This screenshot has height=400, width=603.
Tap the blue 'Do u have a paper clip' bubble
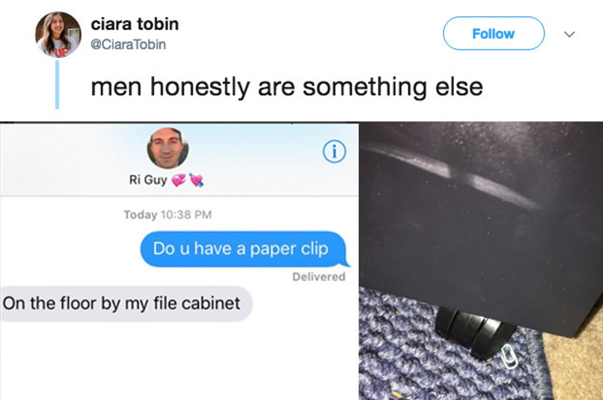tap(244, 249)
